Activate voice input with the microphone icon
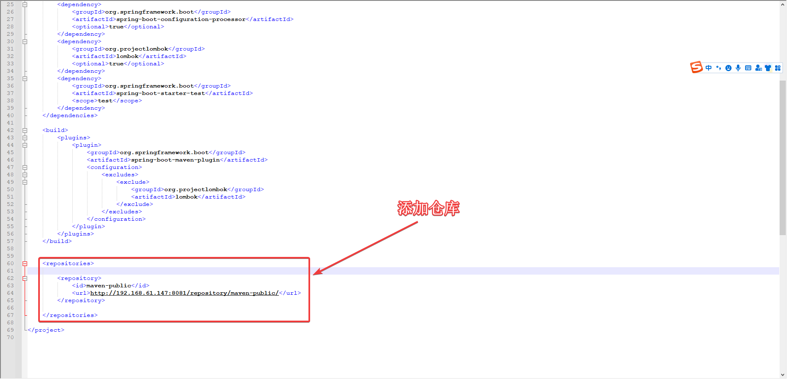Screen dimensions: 787x379 coord(738,68)
